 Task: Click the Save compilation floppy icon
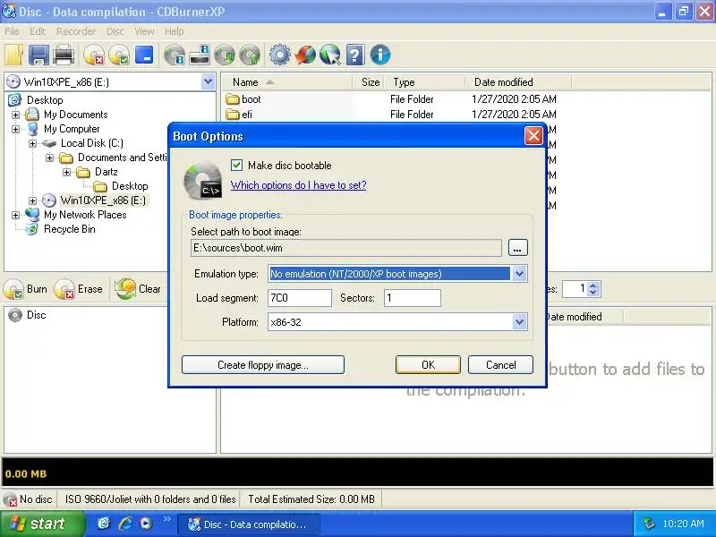38,55
